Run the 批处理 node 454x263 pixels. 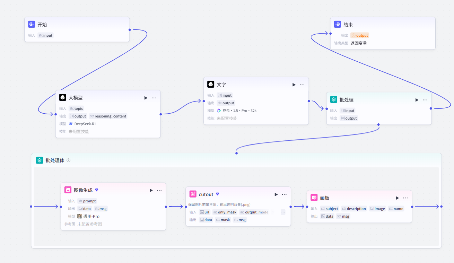[x=417, y=100]
